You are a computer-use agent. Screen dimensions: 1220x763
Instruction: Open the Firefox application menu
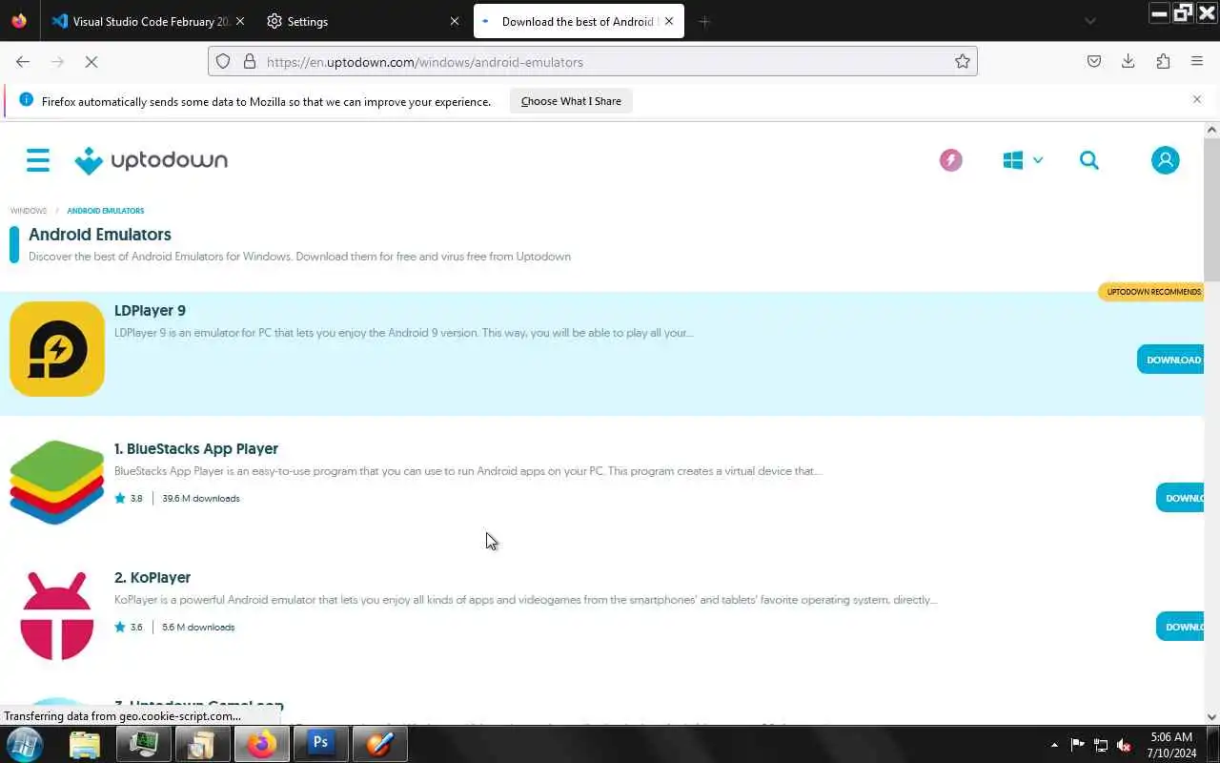point(1197,62)
